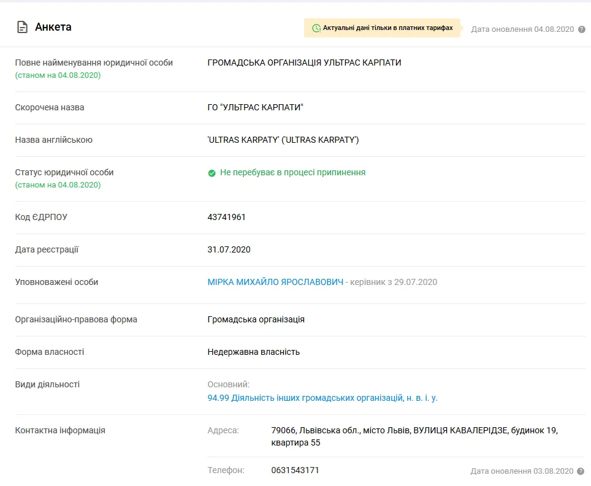Click the green checkmark status icon

click(212, 173)
